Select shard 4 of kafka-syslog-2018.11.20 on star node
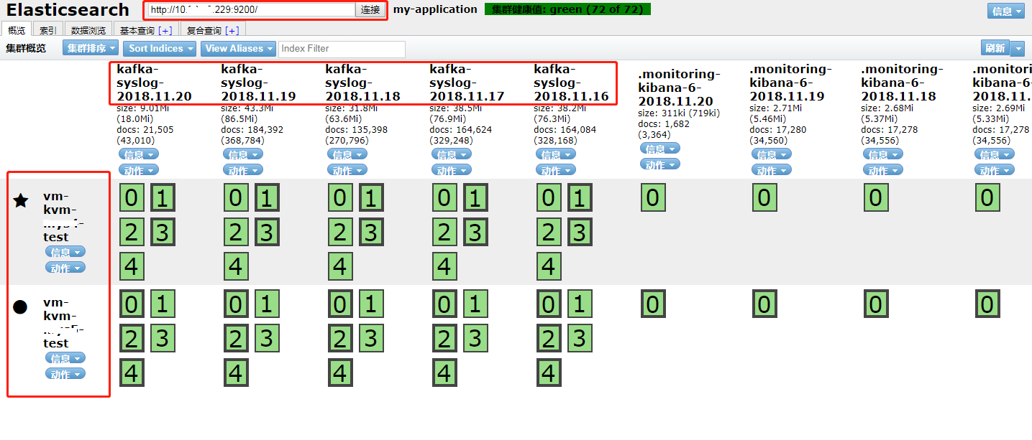 pos(132,266)
